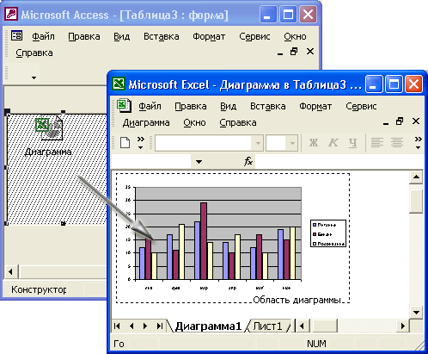Switch to the Лист1 sheet tab
This screenshot has height=354, width=428.
tap(267, 326)
